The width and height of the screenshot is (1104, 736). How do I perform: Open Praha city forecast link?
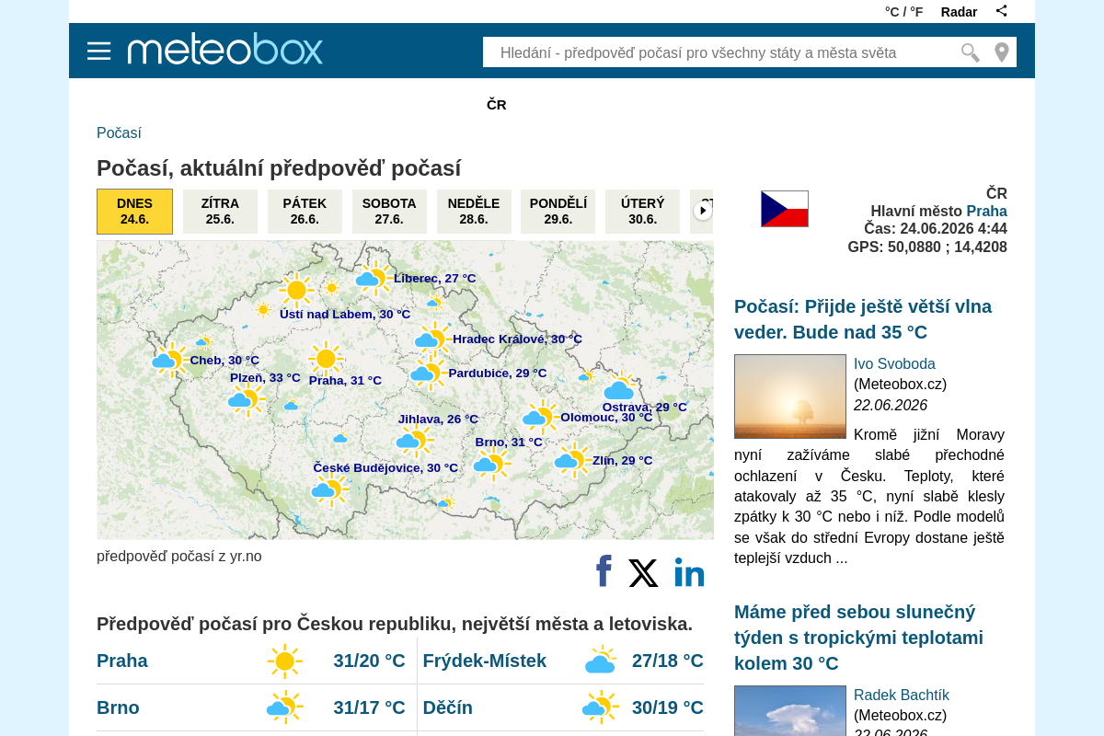122,661
